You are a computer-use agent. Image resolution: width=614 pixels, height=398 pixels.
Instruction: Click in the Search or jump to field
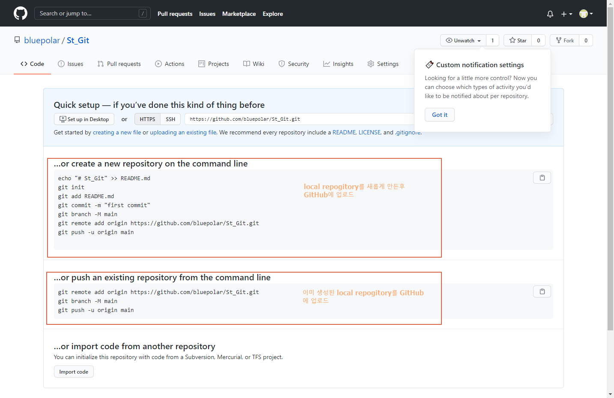click(x=92, y=13)
